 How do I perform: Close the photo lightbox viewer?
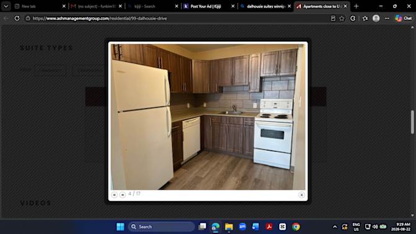(x=301, y=195)
